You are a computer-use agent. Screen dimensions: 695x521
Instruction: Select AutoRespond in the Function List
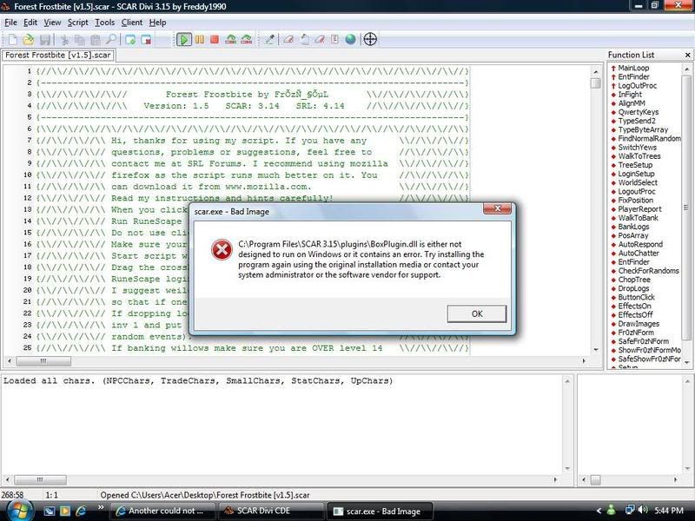tap(639, 244)
